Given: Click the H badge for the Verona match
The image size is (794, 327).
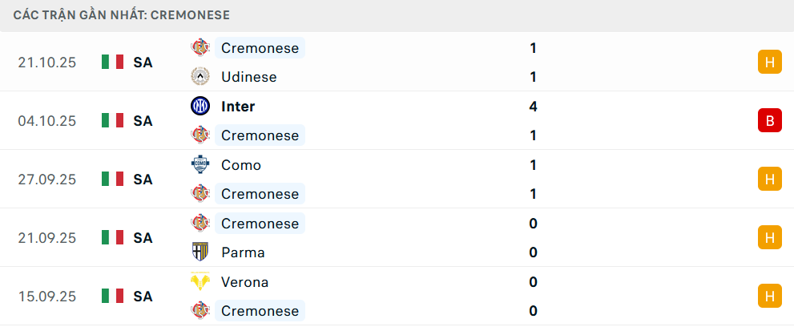Looking at the screenshot, I should point(769,297).
